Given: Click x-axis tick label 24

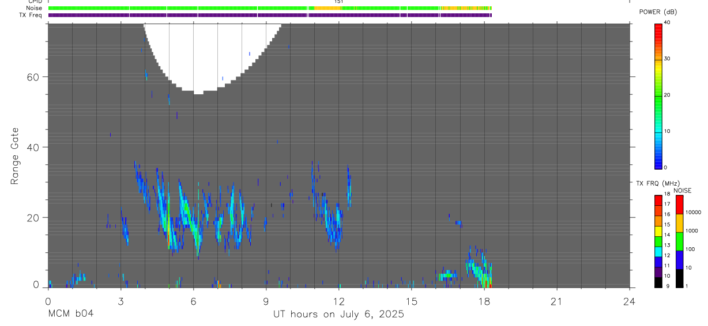Looking at the screenshot, I should (629, 301).
